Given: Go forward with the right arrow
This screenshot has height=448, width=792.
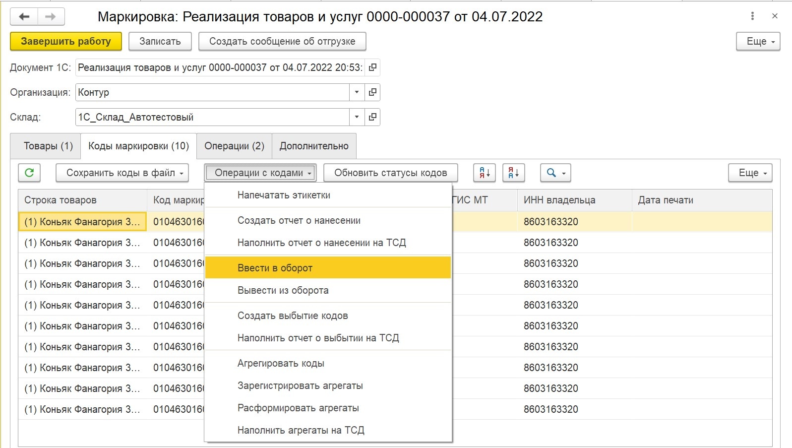Looking at the screenshot, I should tap(51, 17).
